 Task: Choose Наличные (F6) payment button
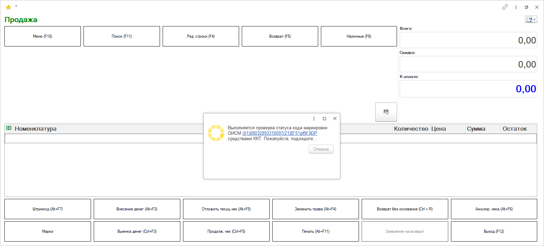[359, 36]
